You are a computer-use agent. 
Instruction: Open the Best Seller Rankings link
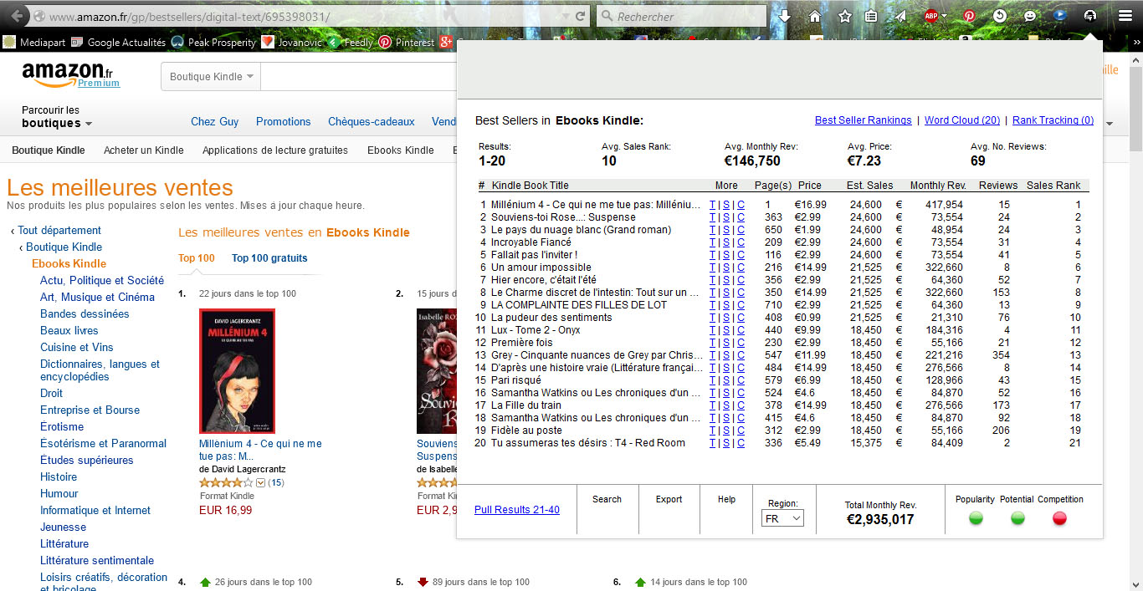tap(864, 120)
